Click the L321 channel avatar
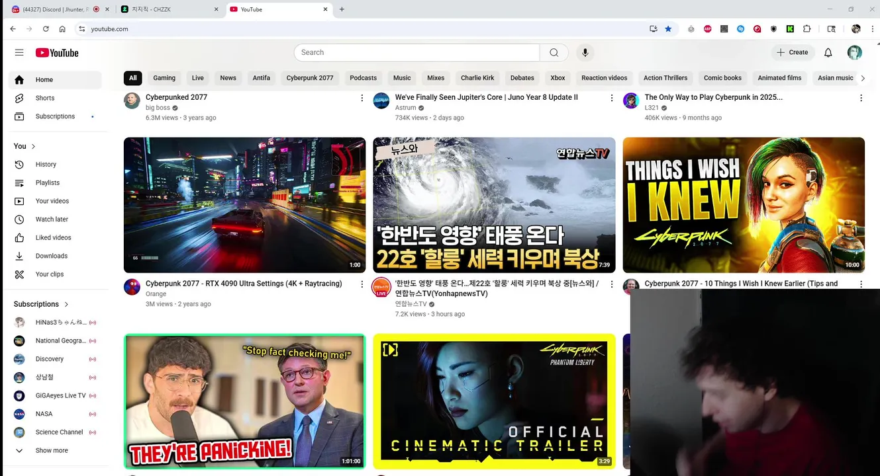Viewport: 880px width, 476px height. [631, 100]
